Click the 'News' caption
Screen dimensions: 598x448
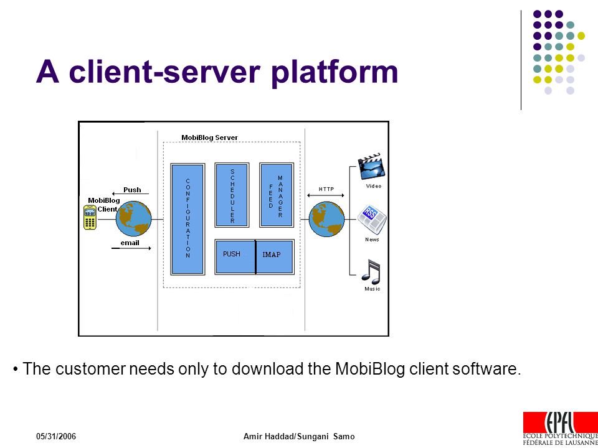coord(372,240)
